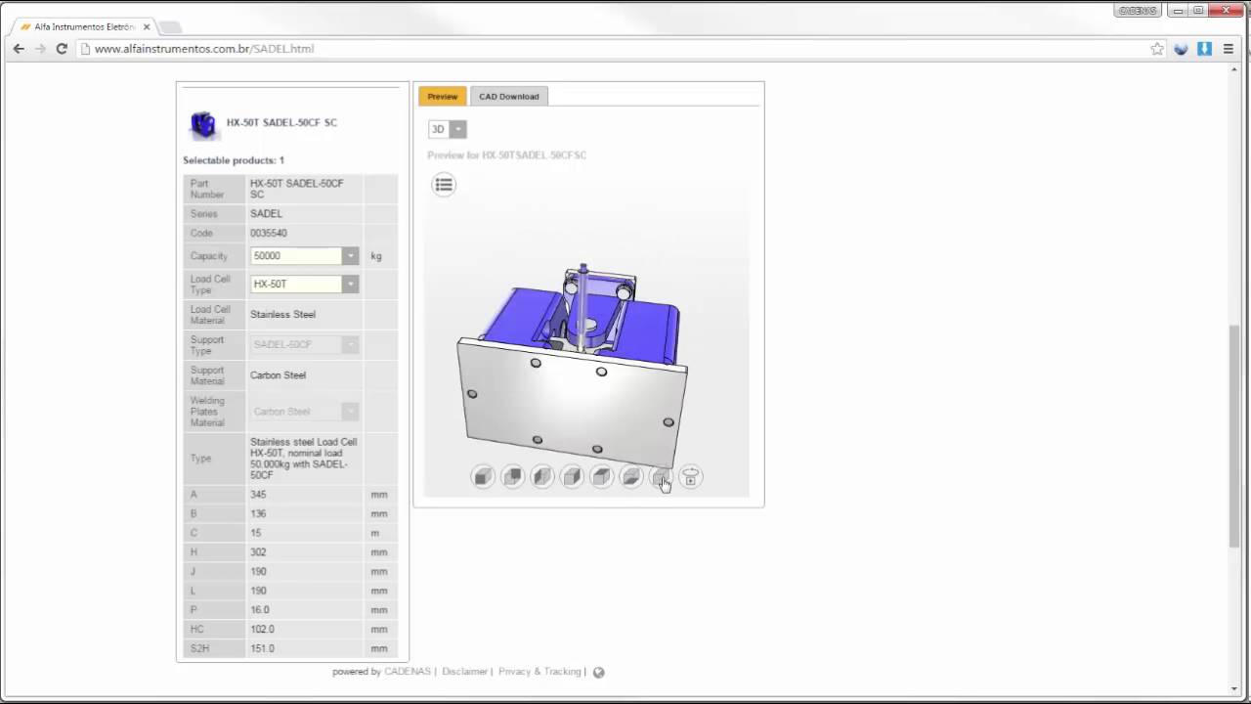Select the Alfa Instrumentos browser tab
Viewport: 1251px width, 704px height.
pos(83,27)
